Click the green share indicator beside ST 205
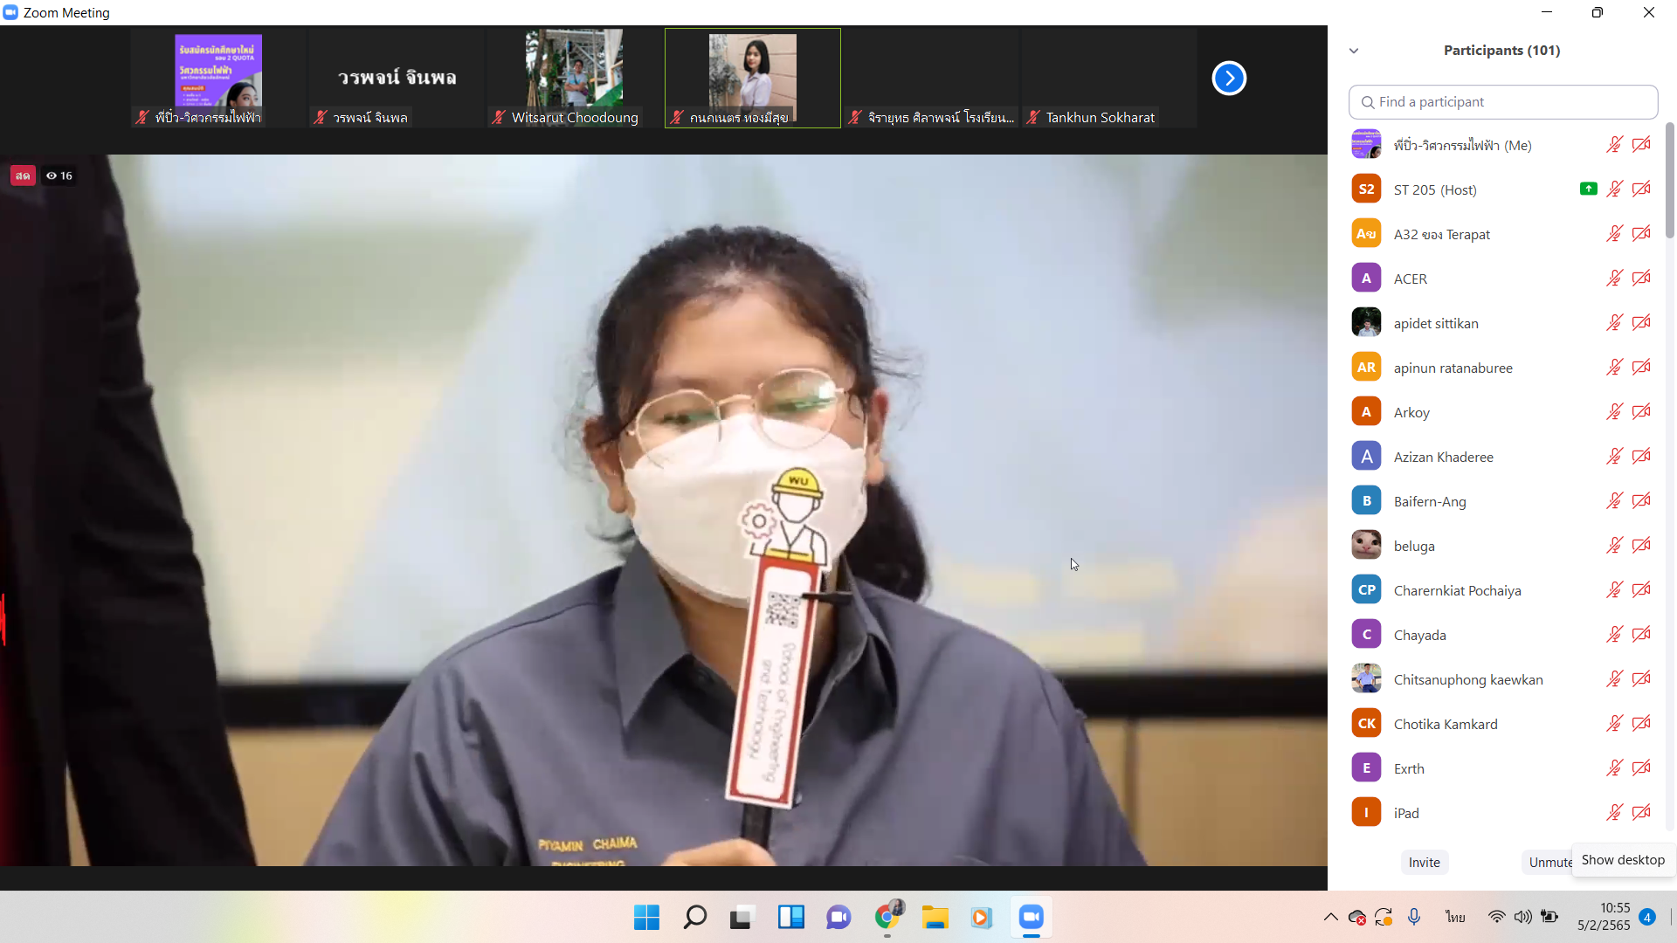Image resolution: width=1677 pixels, height=943 pixels. (1588, 189)
